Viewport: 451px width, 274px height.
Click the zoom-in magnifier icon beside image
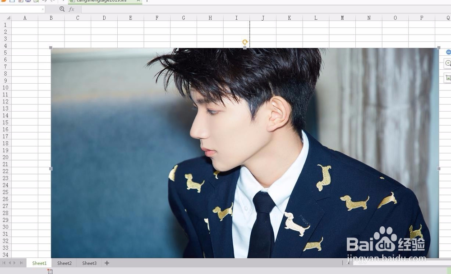coord(448,63)
